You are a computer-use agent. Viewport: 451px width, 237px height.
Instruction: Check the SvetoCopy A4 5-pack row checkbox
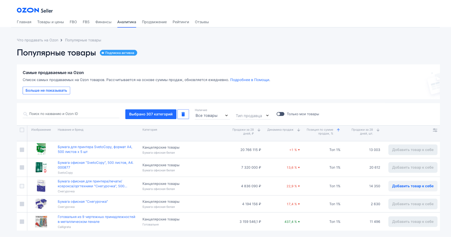[x=22, y=150]
